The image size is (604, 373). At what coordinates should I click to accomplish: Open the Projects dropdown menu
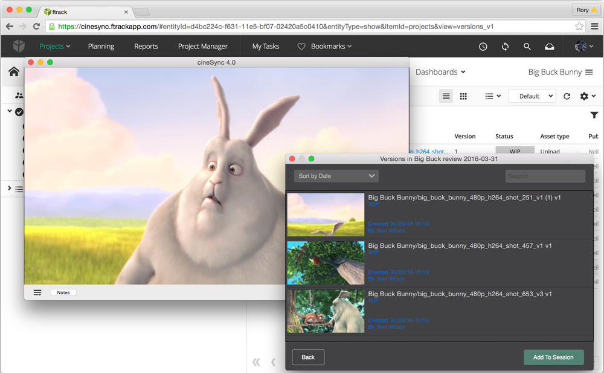(x=55, y=47)
